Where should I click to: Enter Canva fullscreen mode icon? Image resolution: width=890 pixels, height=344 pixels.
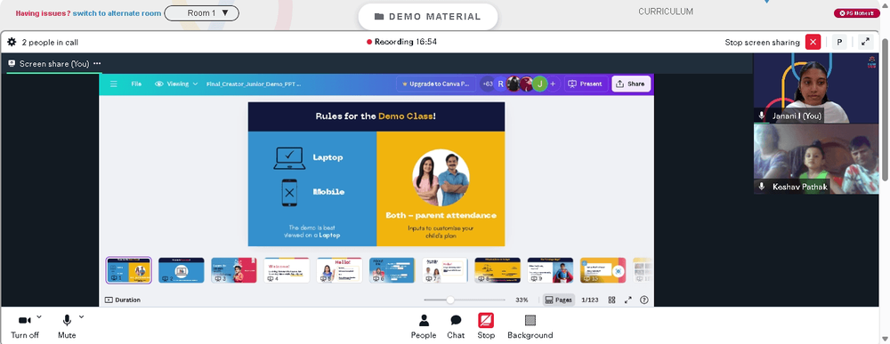[x=628, y=300]
